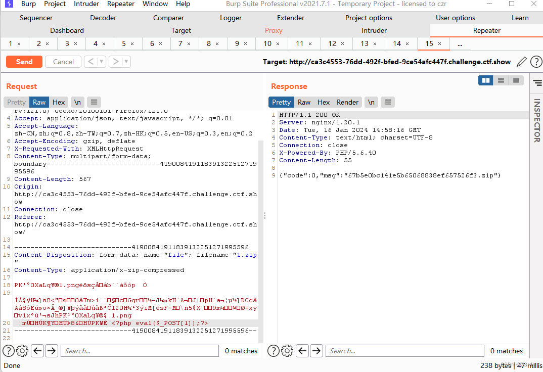
Task: Close Repeater tab 1
Action: click(19, 43)
